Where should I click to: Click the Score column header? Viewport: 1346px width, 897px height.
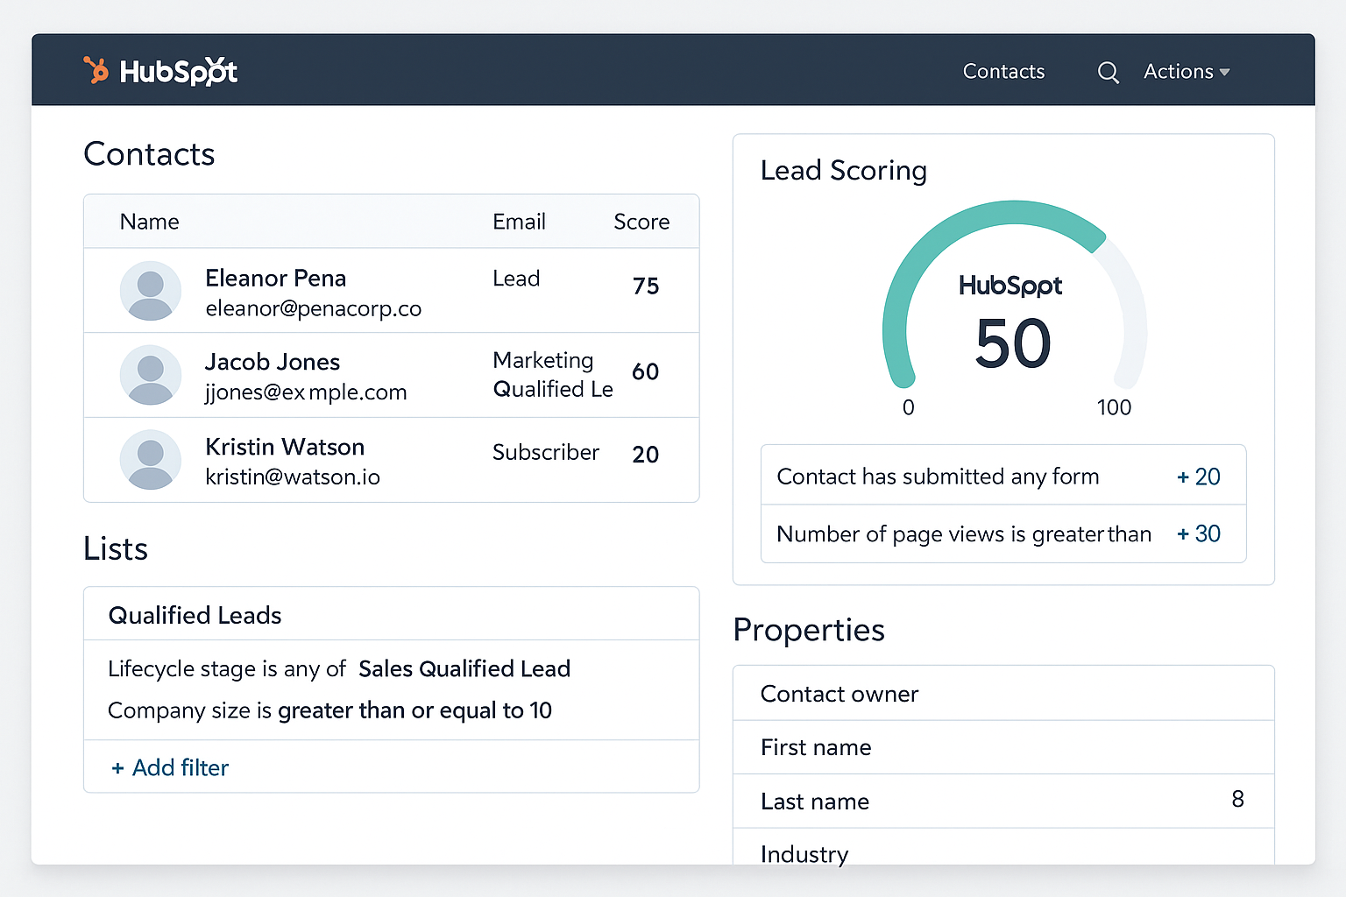click(641, 222)
